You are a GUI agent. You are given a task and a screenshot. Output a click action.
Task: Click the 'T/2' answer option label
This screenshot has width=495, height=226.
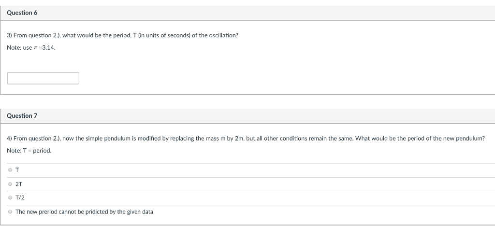coord(20,198)
